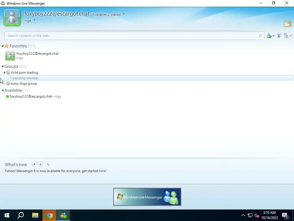Click the network icon in system tray
Screen dimensions: 294x221
(250, 215)
